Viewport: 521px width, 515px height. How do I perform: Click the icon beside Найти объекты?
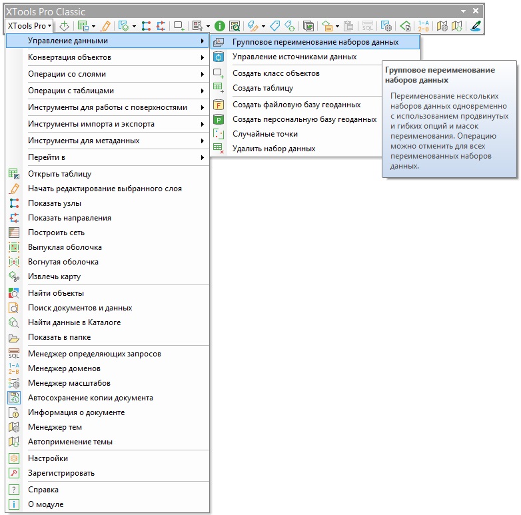[x=14, y=292]
